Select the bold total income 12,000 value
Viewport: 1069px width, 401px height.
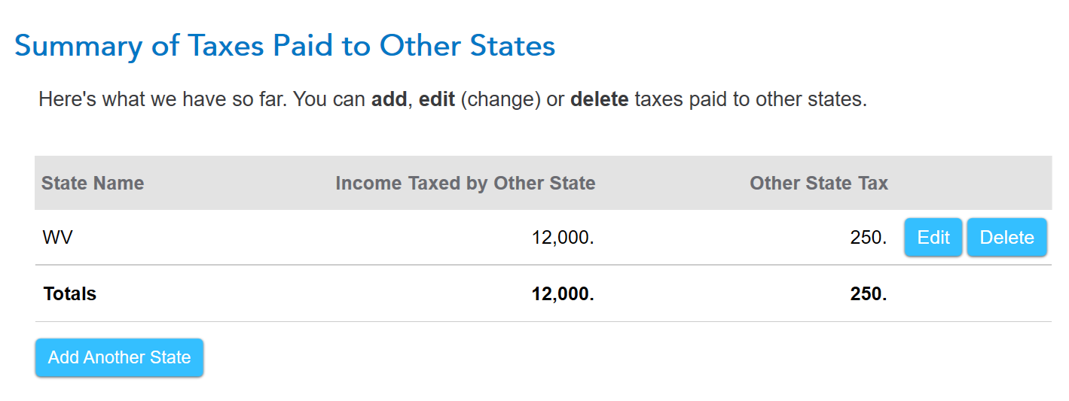pos(563,294)
